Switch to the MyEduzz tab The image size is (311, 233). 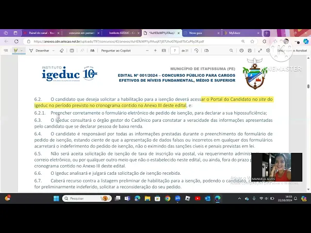pyautogui.click(x=240, y=33)
